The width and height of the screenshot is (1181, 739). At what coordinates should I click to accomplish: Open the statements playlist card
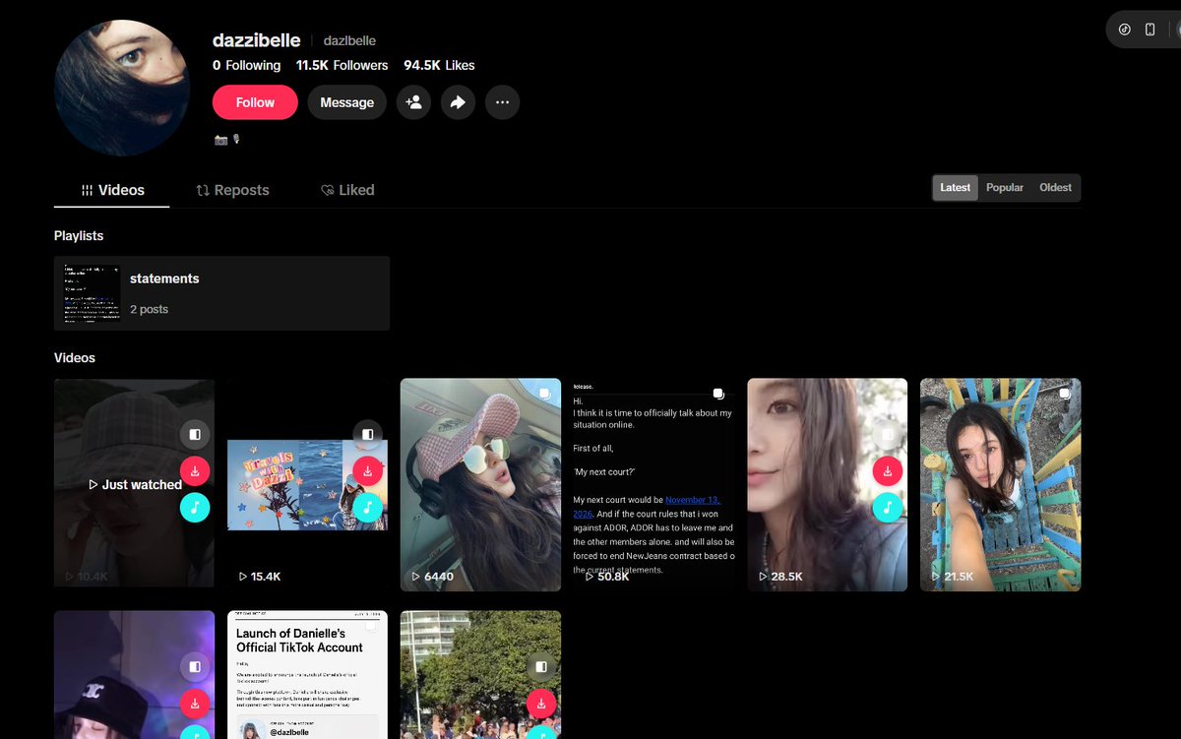pyautogui.click(x=221, y=293)
